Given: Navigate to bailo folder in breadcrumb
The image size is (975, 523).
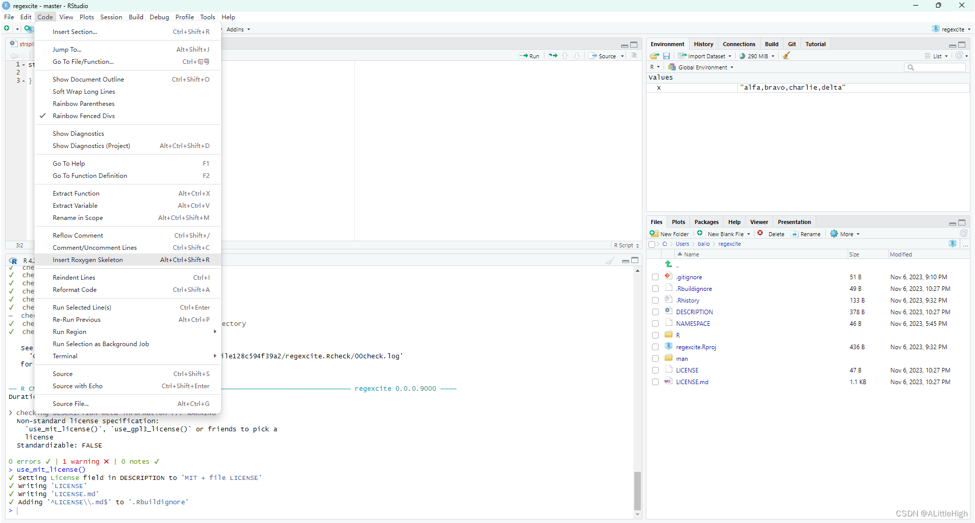Looking at the screenshot, I should coord(704,244).
